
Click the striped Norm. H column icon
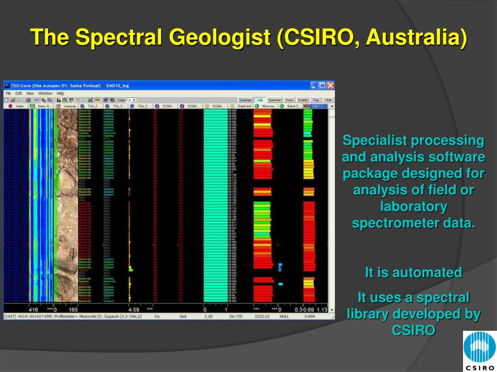point(32,106)
